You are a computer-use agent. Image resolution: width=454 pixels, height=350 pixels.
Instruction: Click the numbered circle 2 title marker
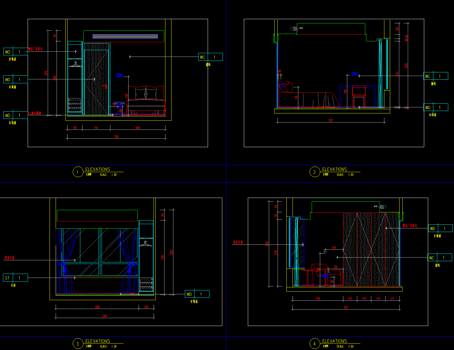pos(315,172)
